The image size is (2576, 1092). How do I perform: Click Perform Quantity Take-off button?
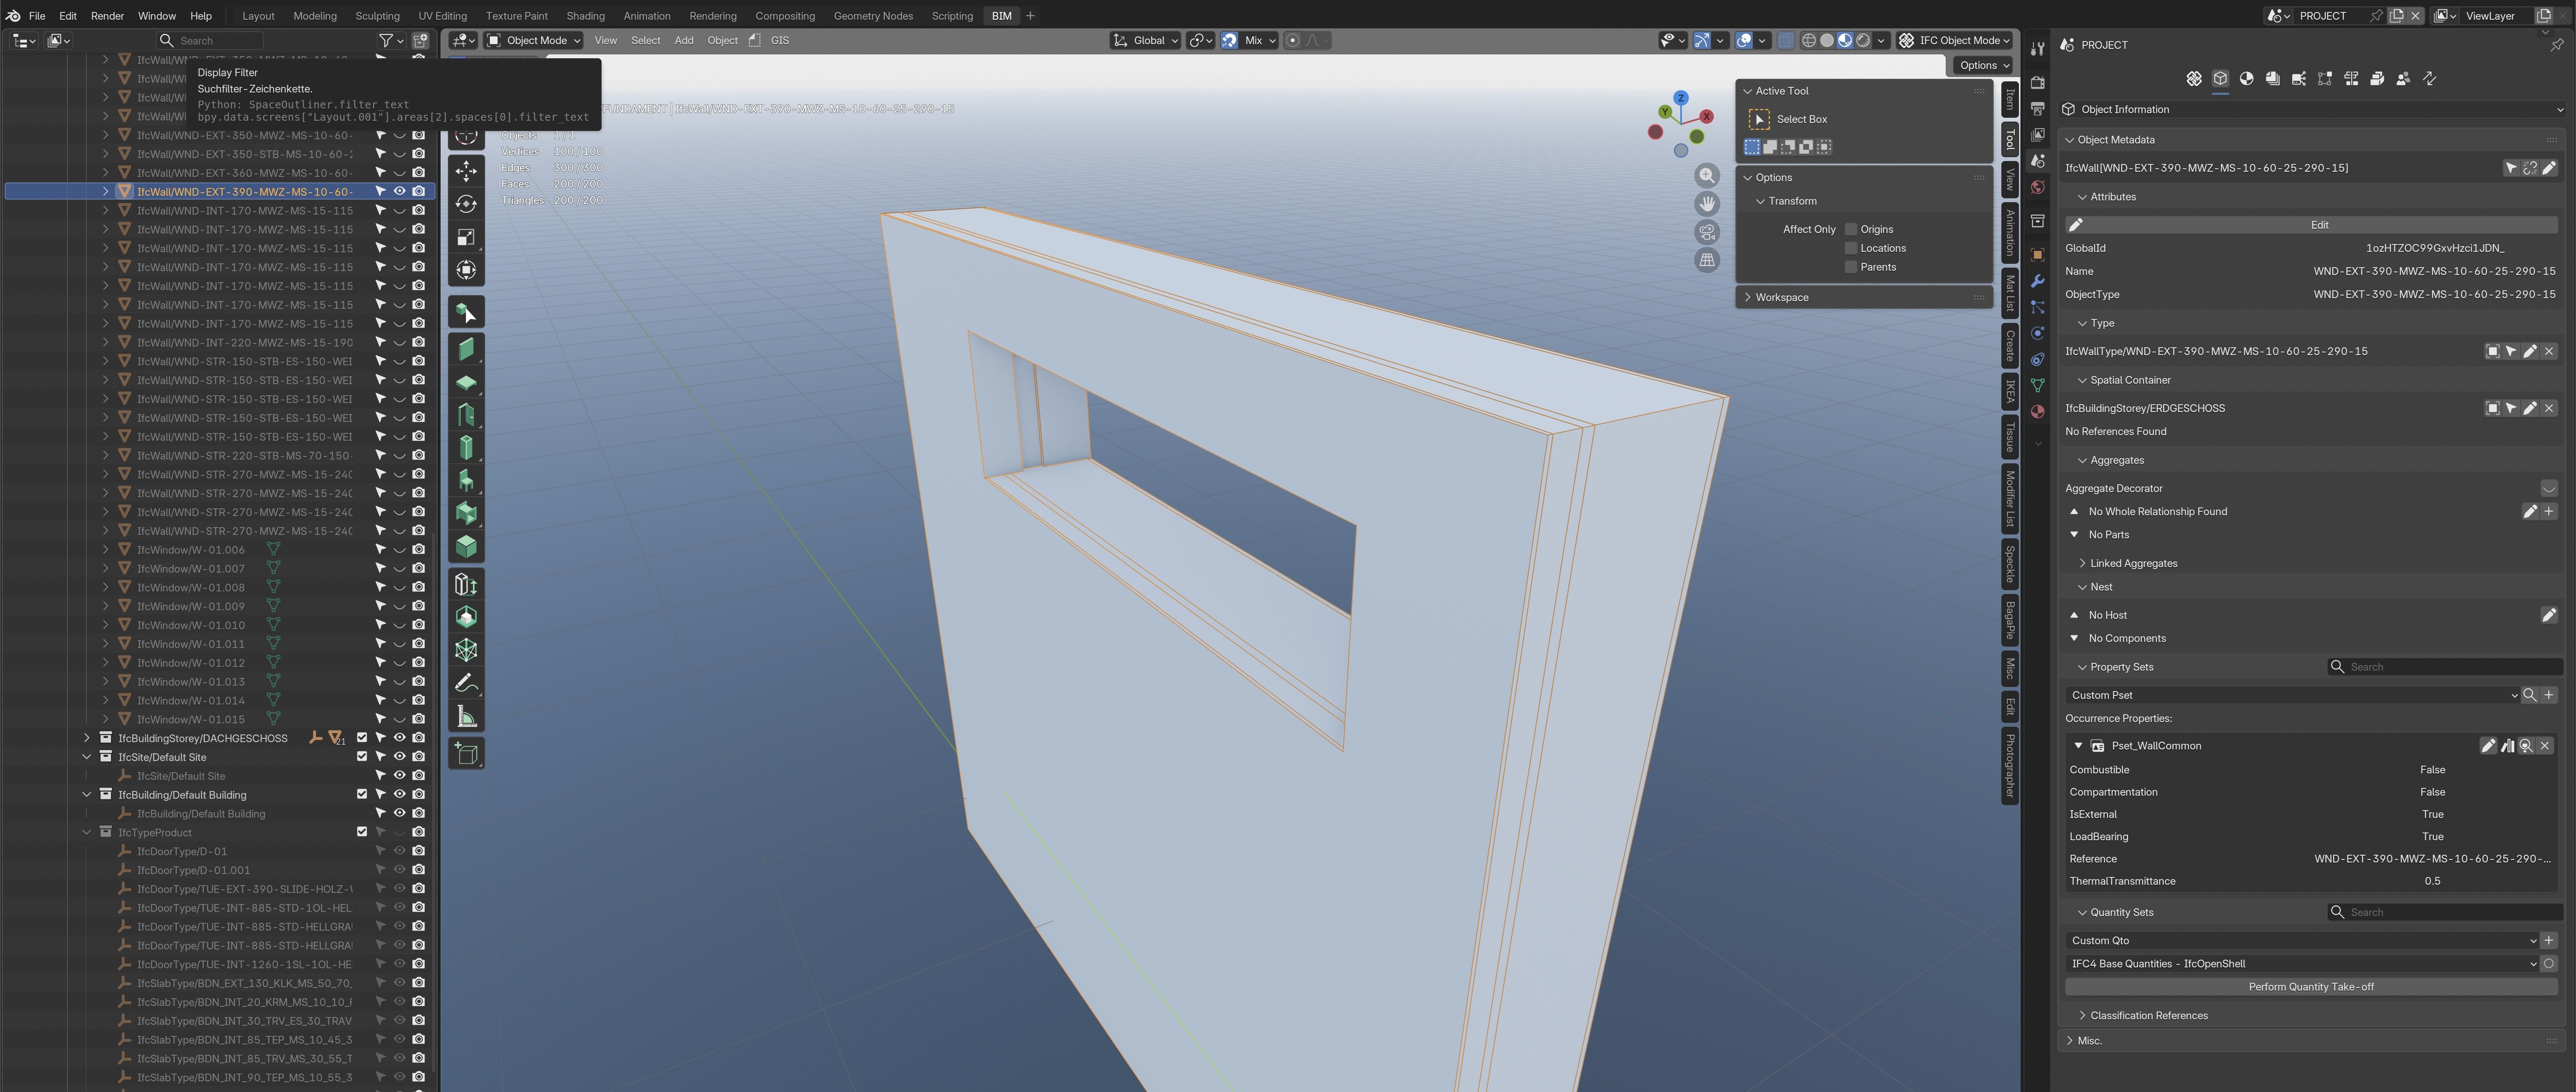pos(2310,987)
